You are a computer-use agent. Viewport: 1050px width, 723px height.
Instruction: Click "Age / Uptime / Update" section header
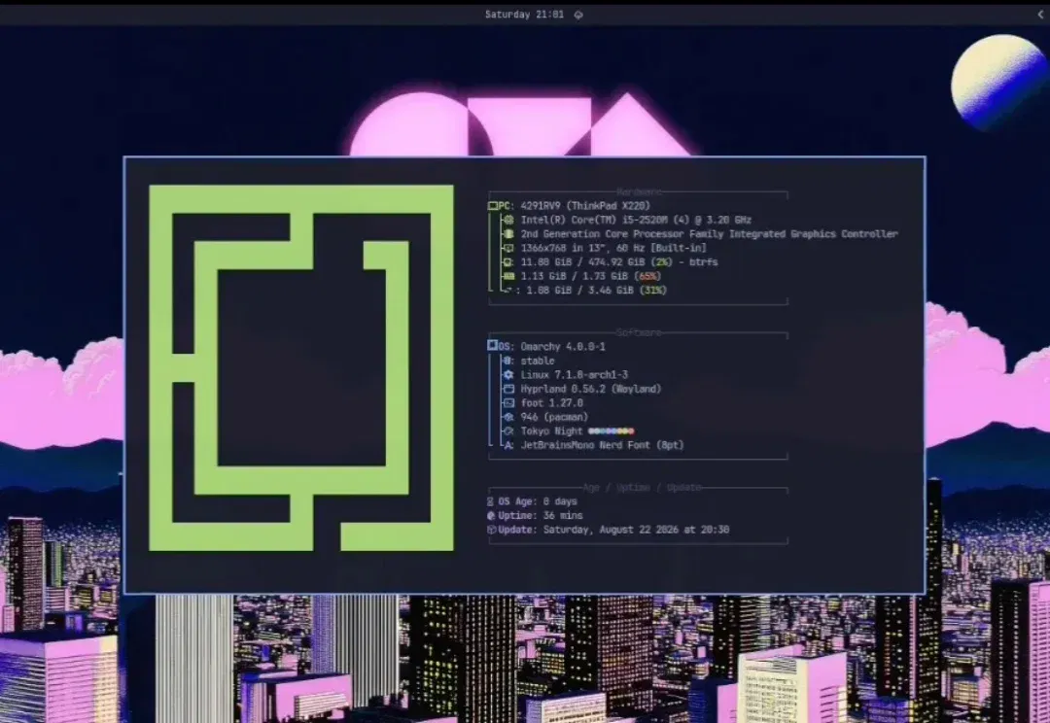point(643,488)
